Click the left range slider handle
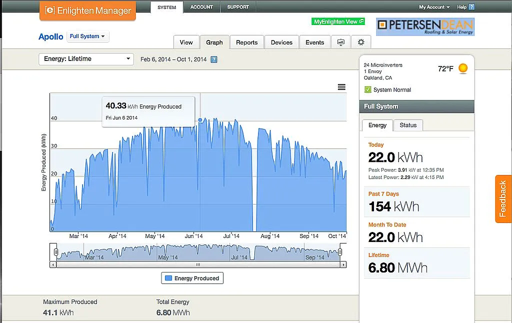This screenshot has height=323, width=512. [x=56, y=252]
